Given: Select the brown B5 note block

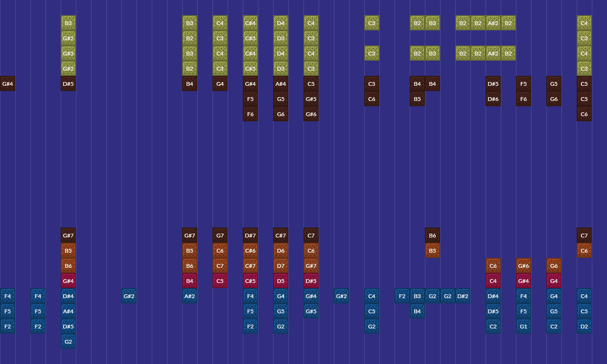Looking at the screenshot, I should pyautogui.click(x=417, y=99).
